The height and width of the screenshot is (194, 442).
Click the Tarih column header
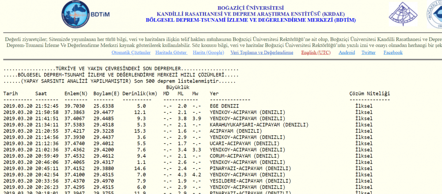click(11, 94)
